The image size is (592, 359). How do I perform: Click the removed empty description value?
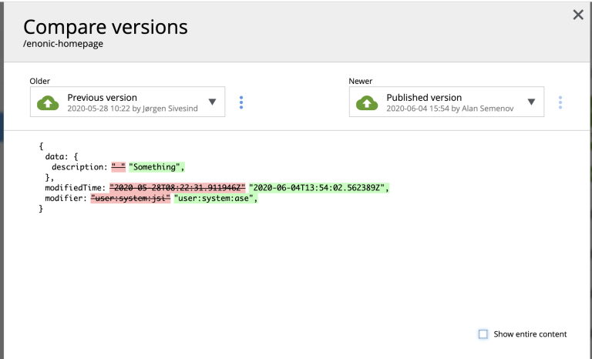(118, 167)
